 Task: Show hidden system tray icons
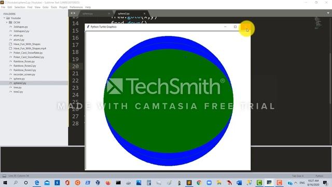coord(296,182)
